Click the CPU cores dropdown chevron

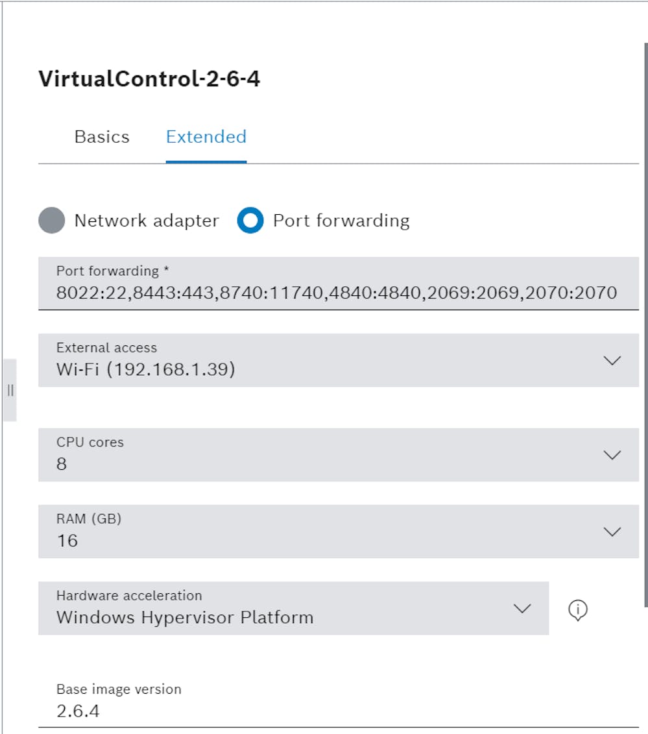coord(612,455)
